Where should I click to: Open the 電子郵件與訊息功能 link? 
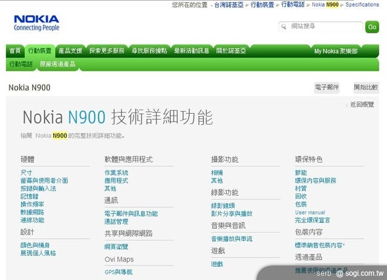point(131,213)
